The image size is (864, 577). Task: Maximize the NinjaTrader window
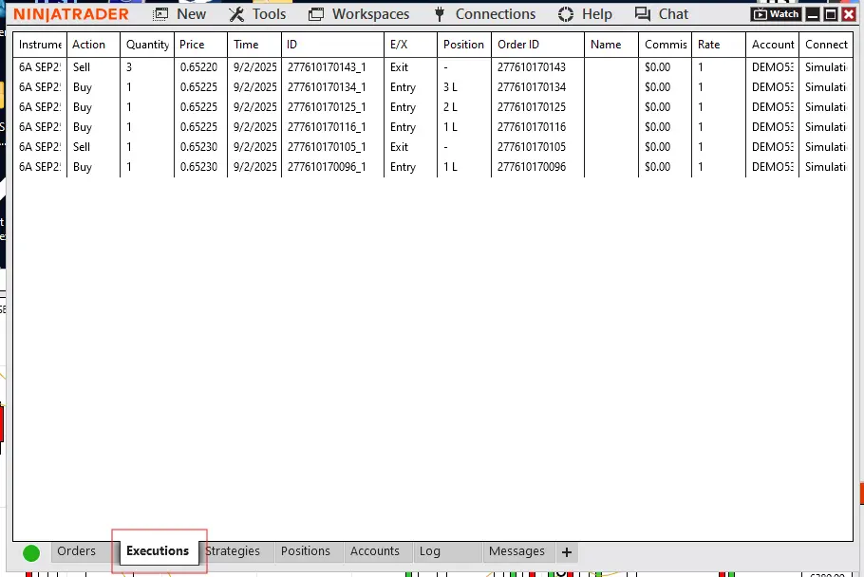tap(831, 14)
